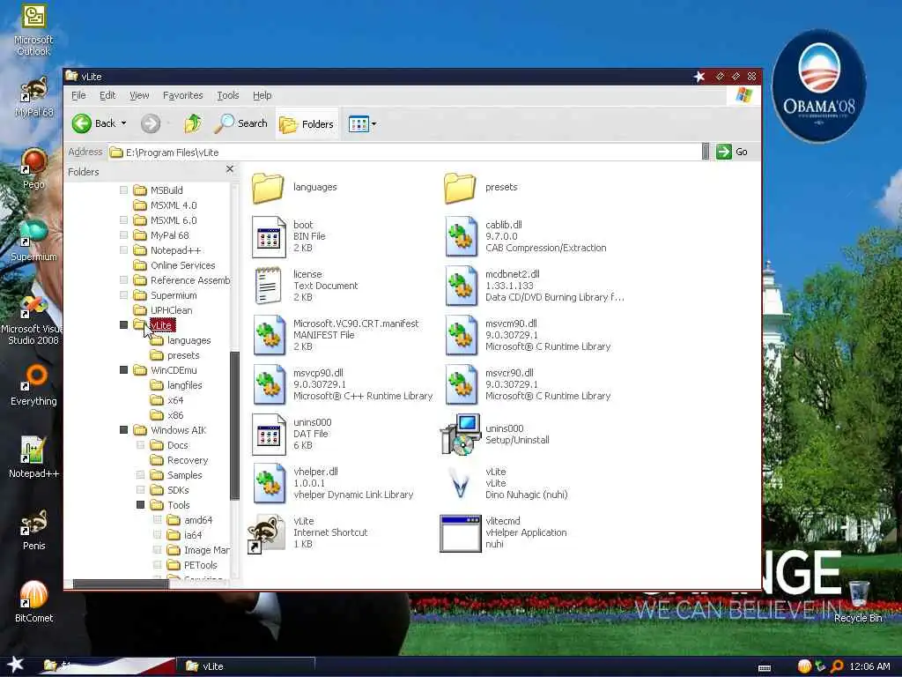Open the Favorites menu
Screen dimensions: 902x677
tap(183, 95)
